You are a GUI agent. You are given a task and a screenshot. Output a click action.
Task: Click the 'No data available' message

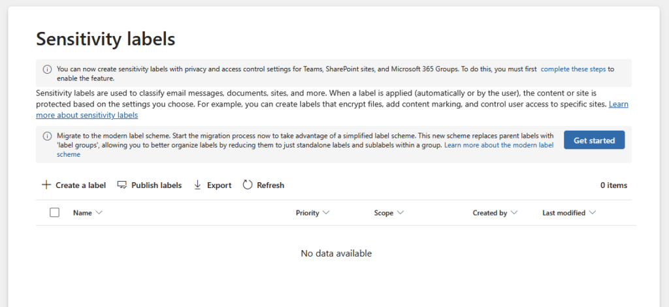click(336, 253)
